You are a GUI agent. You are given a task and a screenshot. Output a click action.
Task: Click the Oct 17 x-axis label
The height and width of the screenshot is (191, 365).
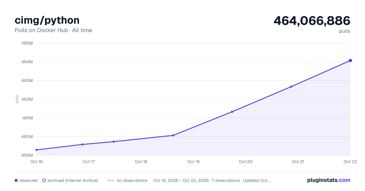(x=89, y=162)
